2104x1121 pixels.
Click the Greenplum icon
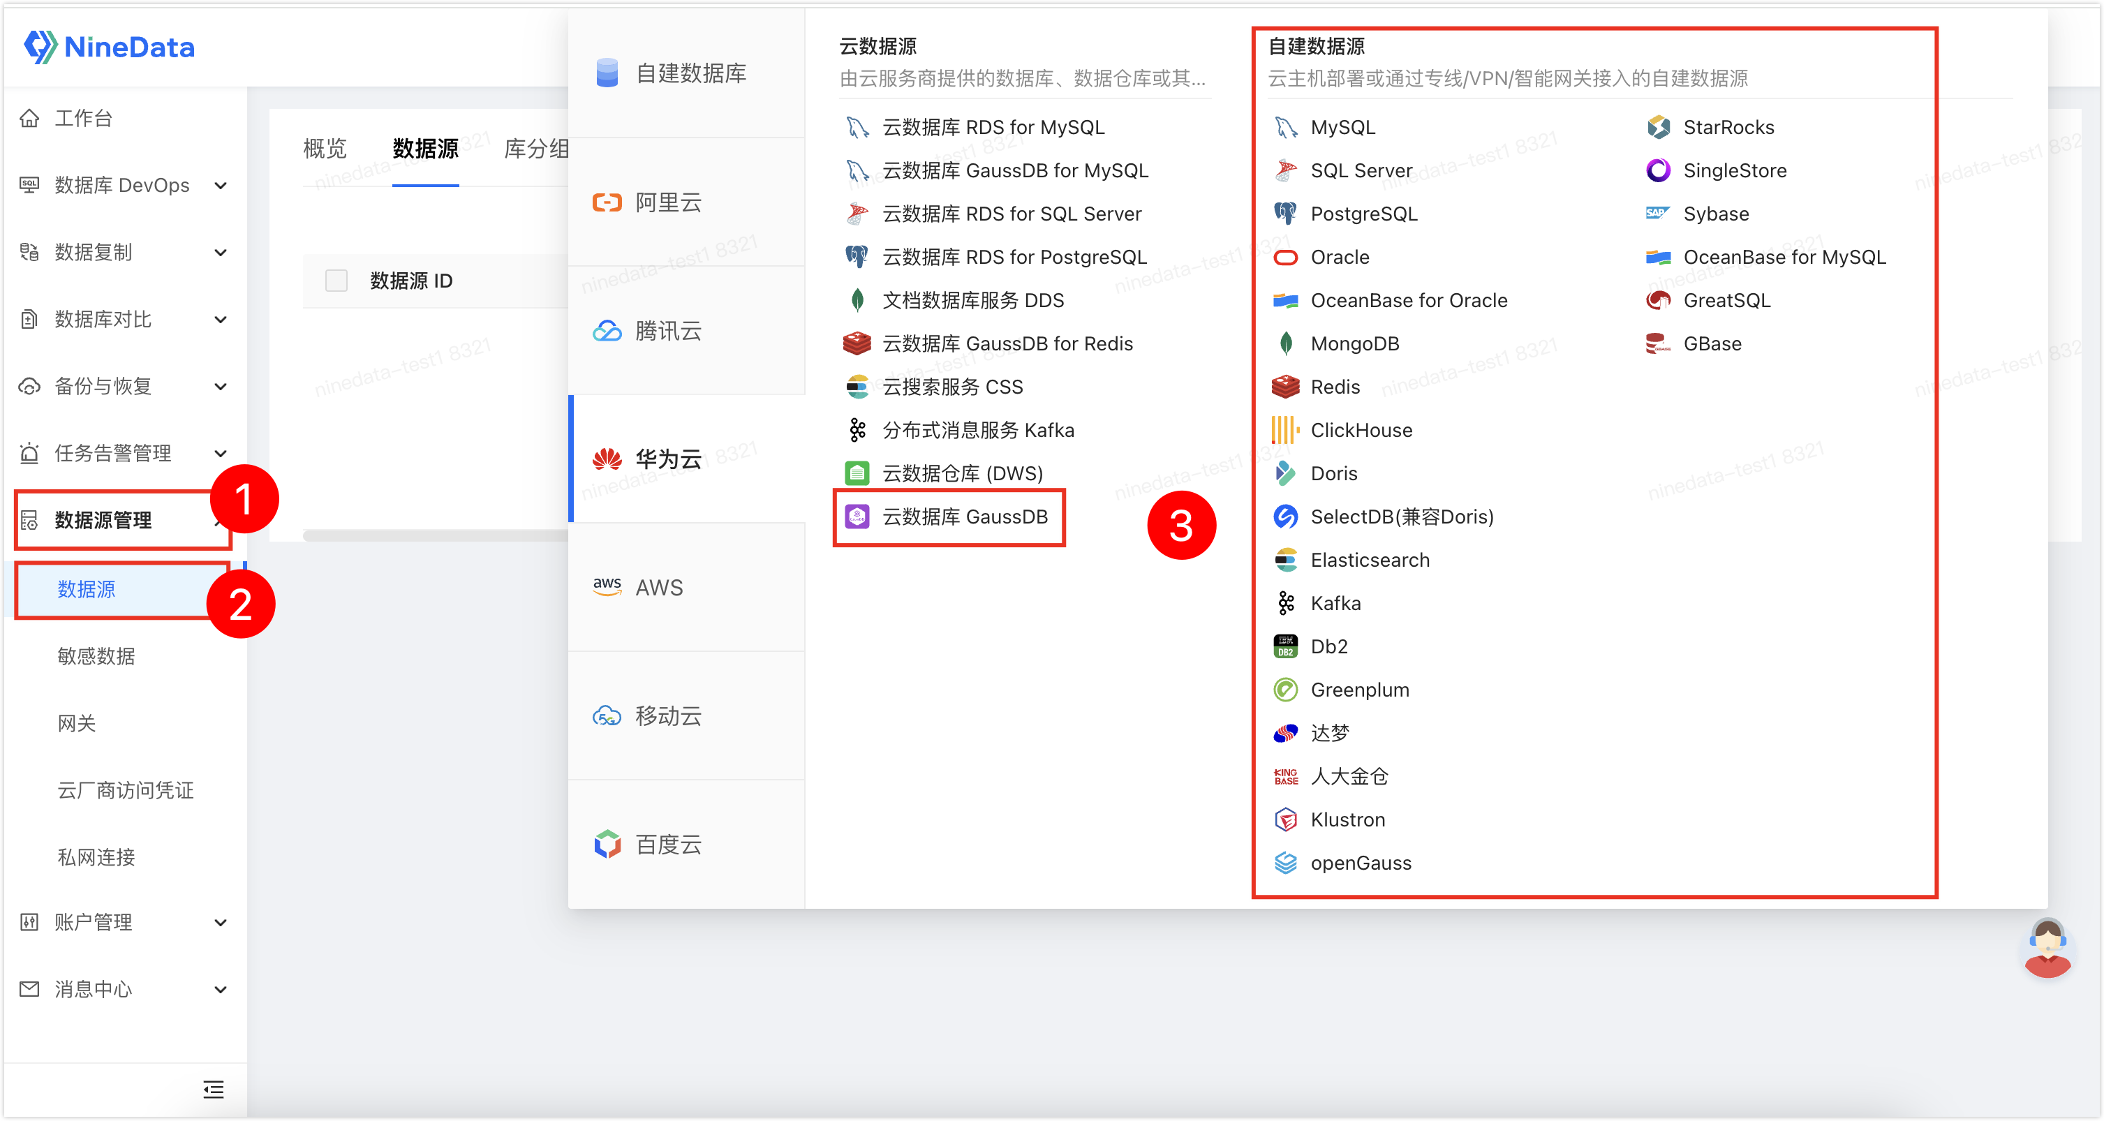point(1286,690)
